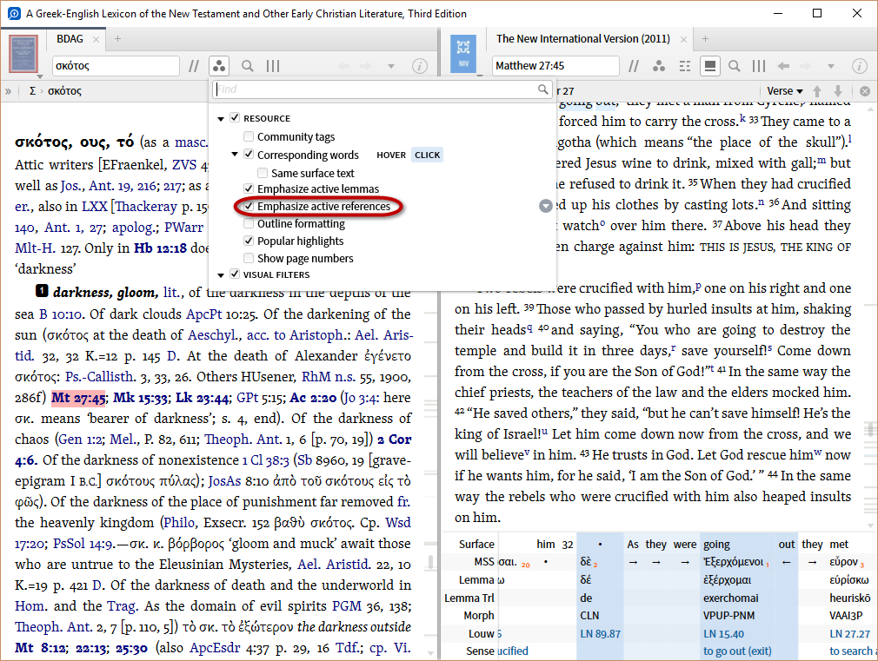
Task: Close the Verse navigation bar
Action: tap(865, 91)
